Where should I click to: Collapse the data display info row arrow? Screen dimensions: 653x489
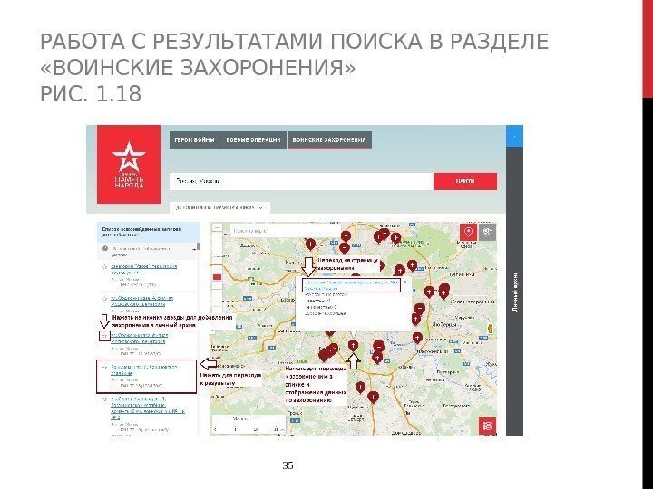[194, 249]
